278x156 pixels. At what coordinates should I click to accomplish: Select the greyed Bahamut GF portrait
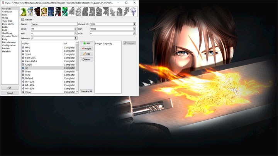point(106,12)
